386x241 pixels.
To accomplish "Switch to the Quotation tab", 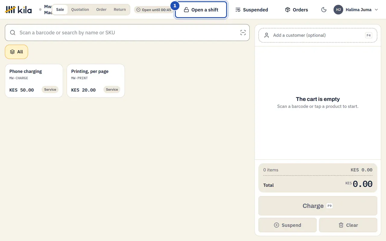I will pos(80,10).
